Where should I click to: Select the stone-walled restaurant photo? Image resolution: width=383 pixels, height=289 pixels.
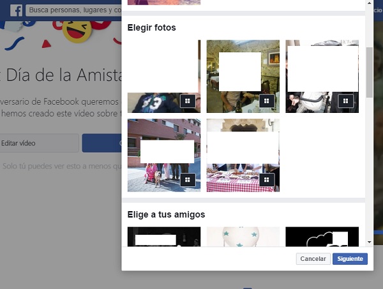pyautogui.click(x=243, y=77)
